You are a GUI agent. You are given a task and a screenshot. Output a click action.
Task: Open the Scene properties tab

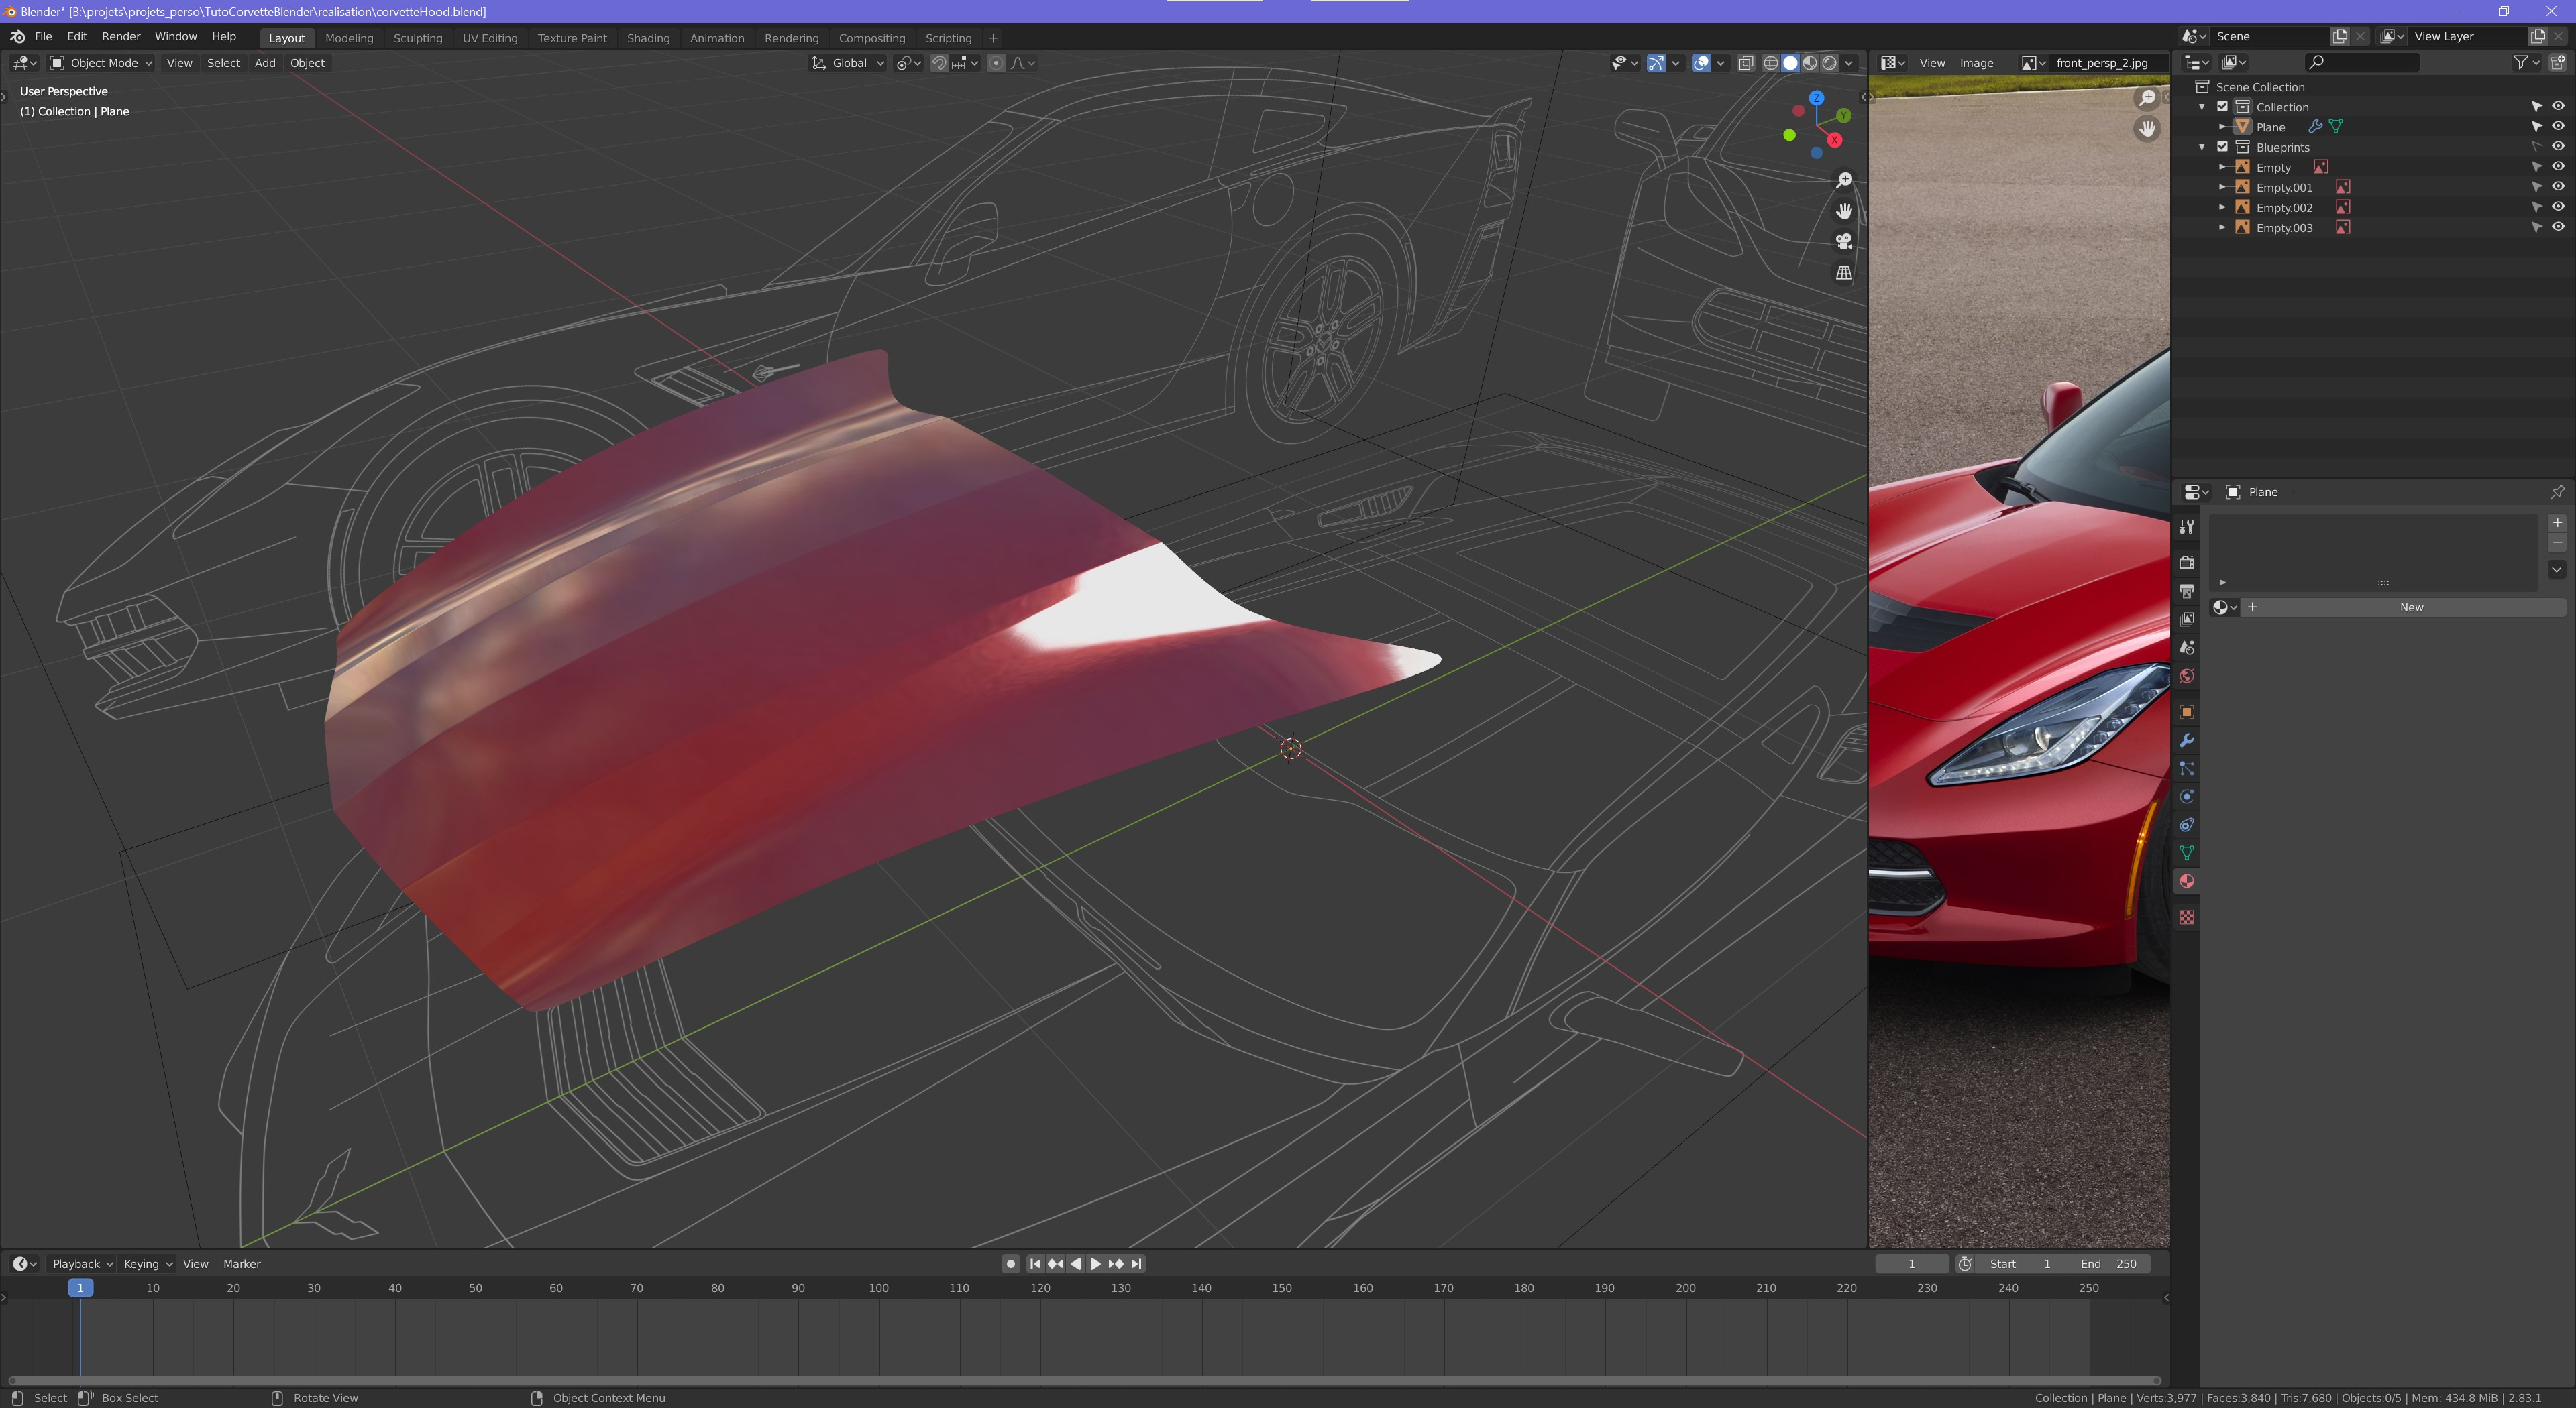click(2187, 648)
